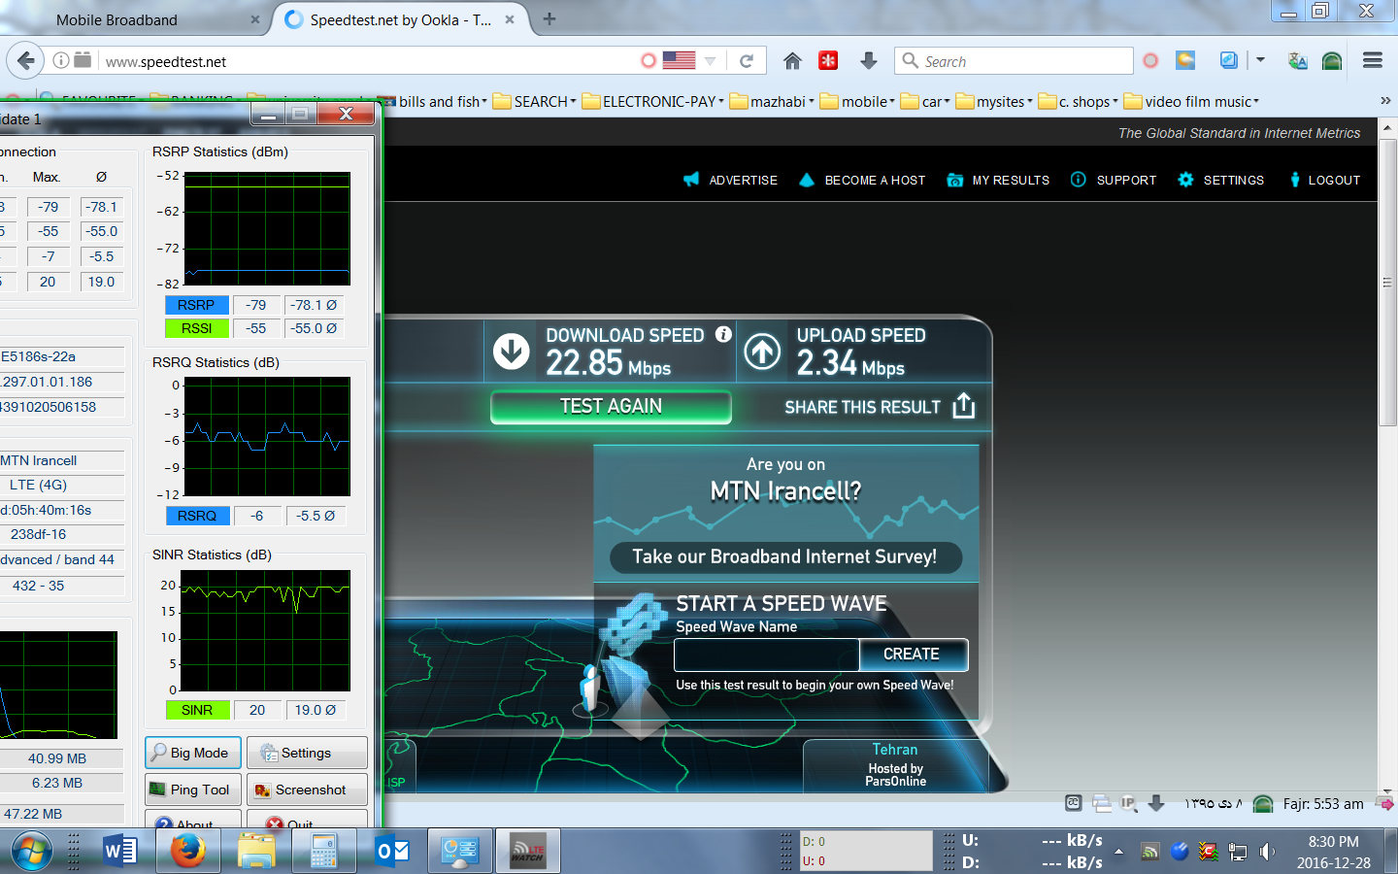Show more bookmarks with the chevron

(1385, 101)
